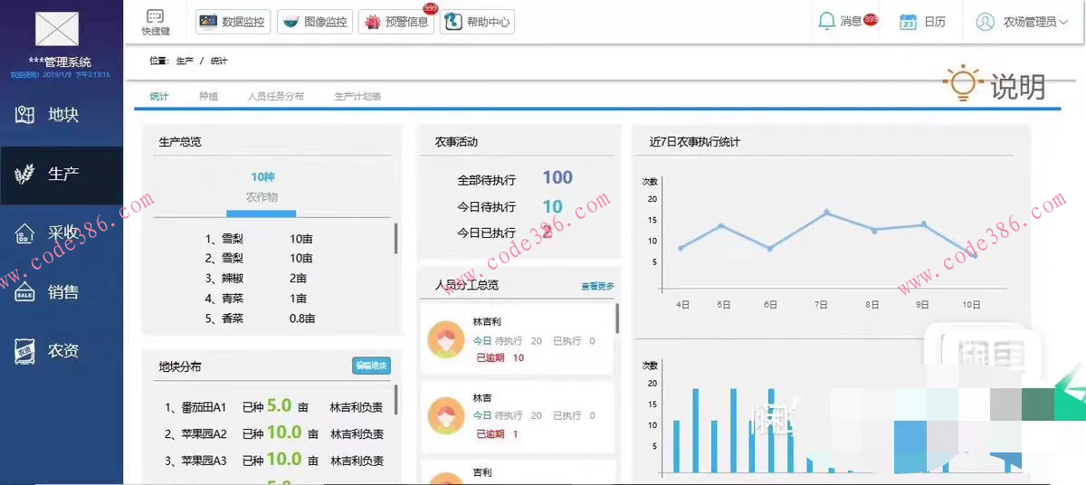The width and height of the screenshot is (1086, 485).
Task: Click 林吉利's avatar in staff list
Action: 446,339
